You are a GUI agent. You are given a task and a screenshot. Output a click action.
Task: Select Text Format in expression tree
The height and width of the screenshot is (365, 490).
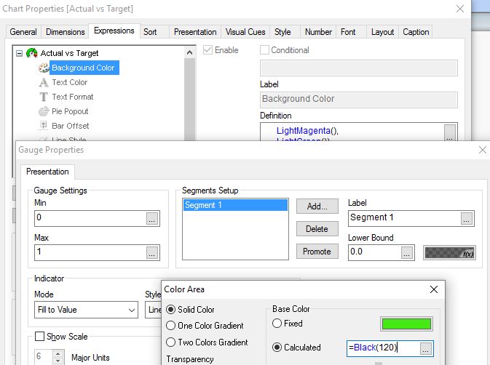[73, 97]
